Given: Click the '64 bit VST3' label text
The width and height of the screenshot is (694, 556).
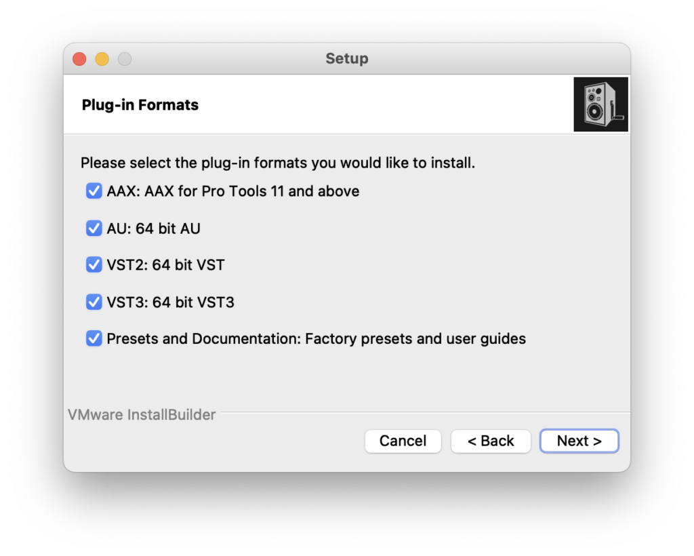Looking at the screenshot, I should coord(192,302).
